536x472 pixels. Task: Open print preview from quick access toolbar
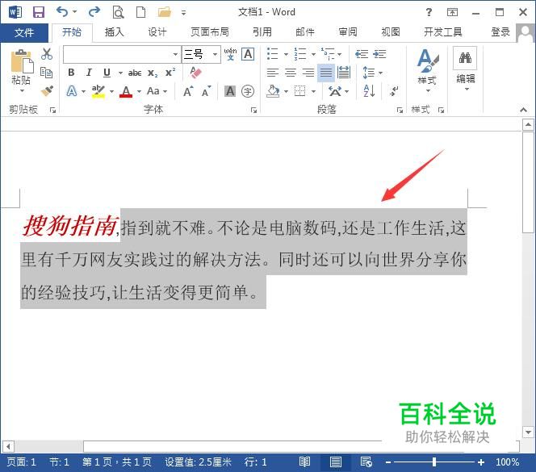click(119, 12)
